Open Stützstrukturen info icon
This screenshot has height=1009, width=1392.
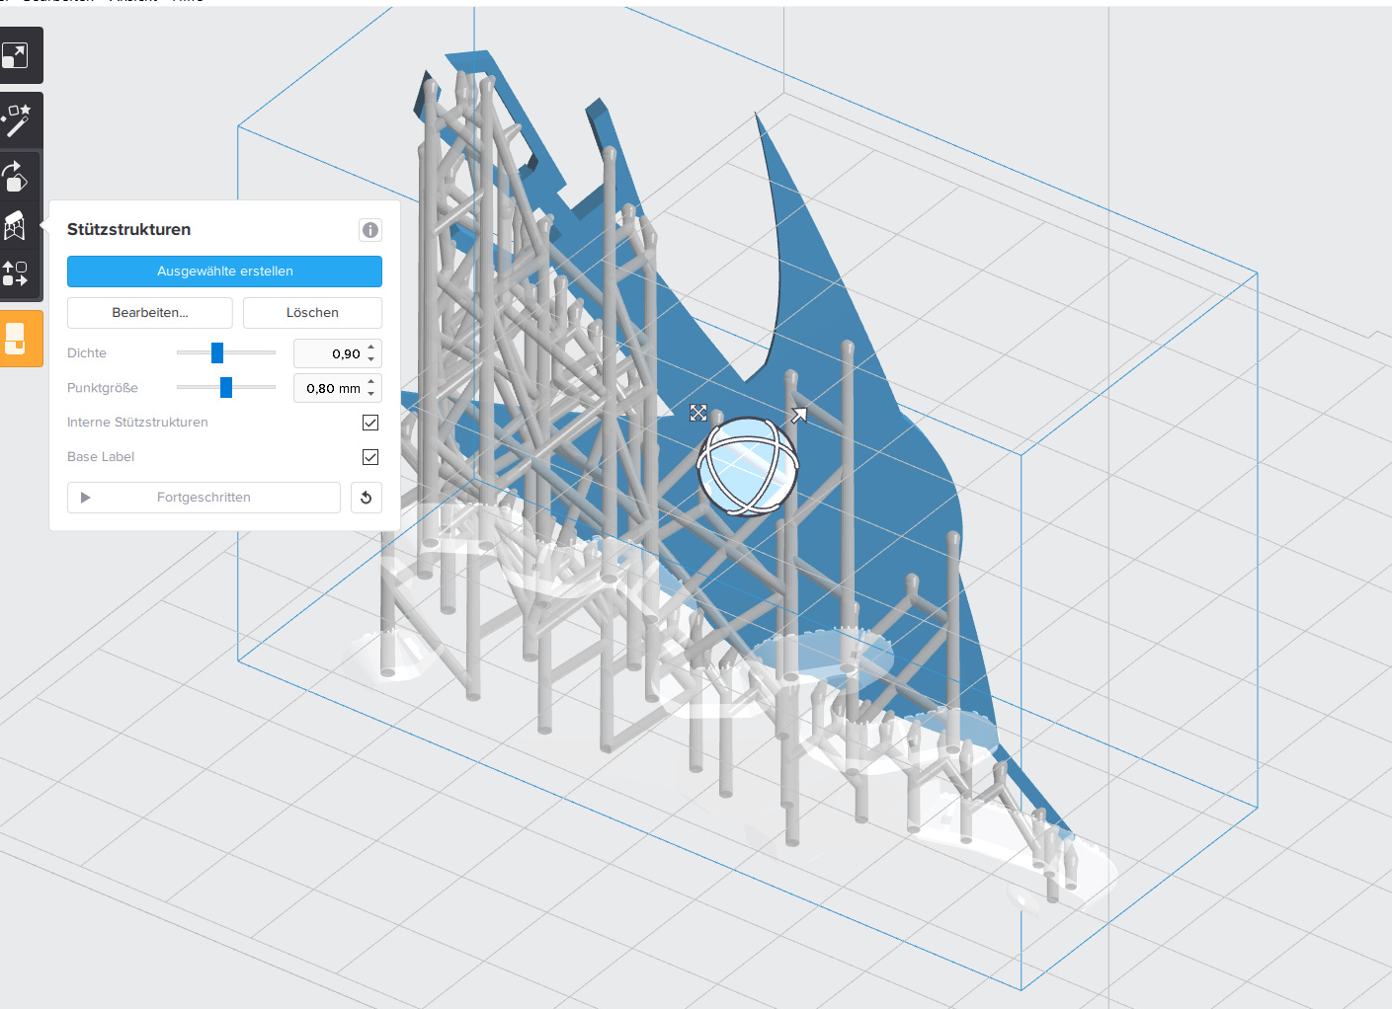[370, 230]
